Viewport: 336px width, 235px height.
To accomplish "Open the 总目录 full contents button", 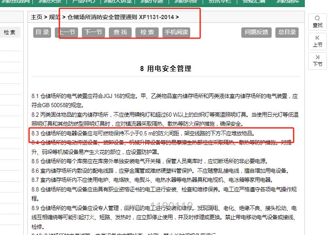I will 287,32.
